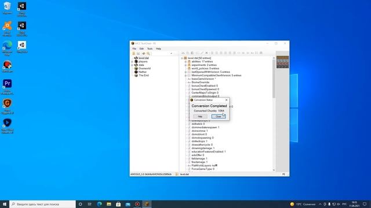
Task: Select the world_policies: 0 entries row
Action: pos(205,68)
